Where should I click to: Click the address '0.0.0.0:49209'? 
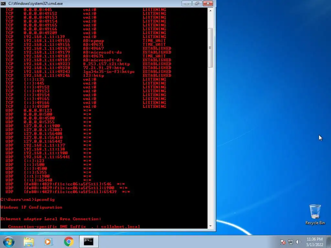click(40, 33)
